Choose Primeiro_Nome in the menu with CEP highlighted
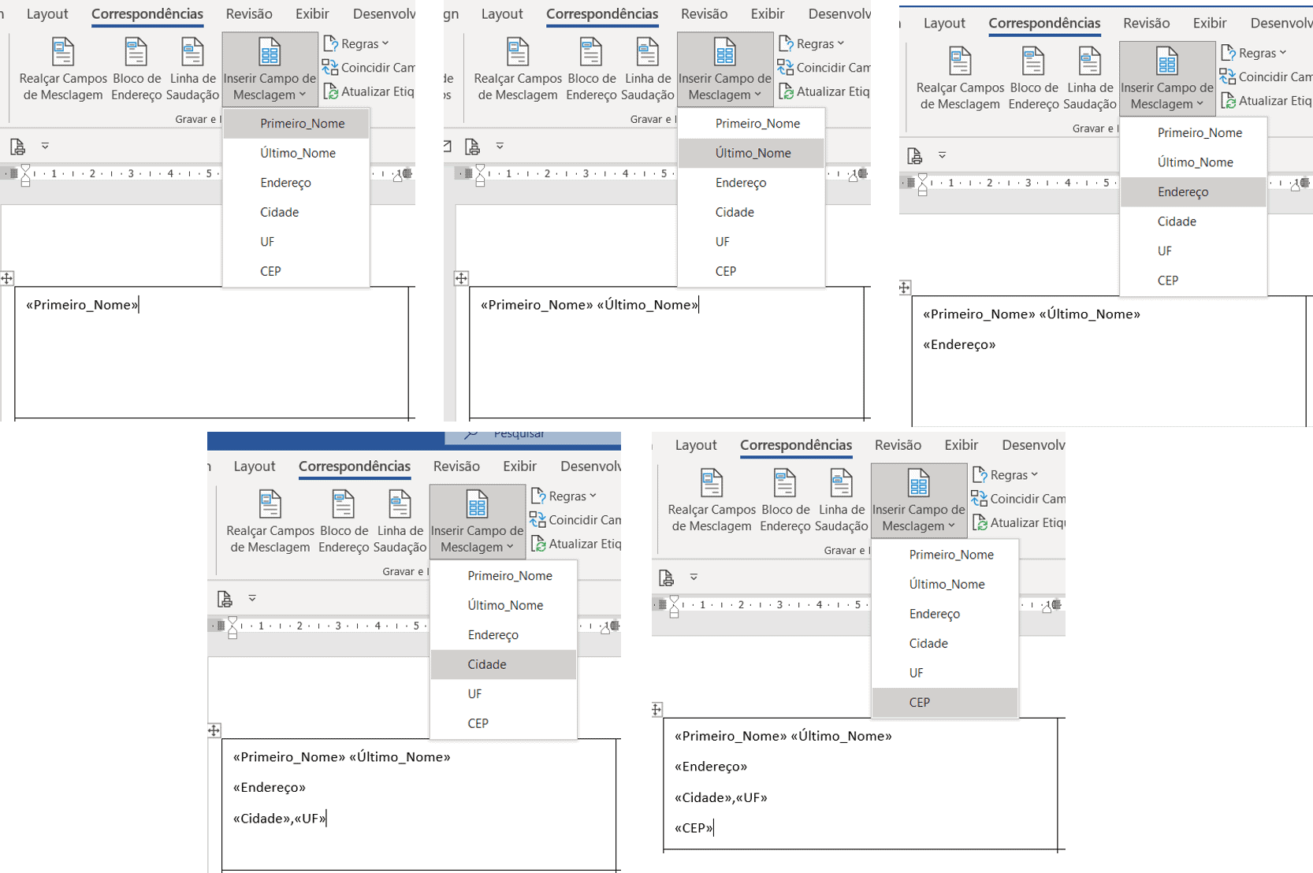This screenshot has width=1313, height=873. pos(945,555)
